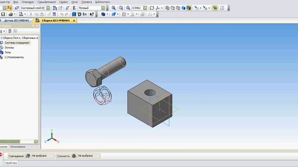Click the Не выбрано field after Соосность
This screenshot has width=298, height=167.
pos(88,156)
